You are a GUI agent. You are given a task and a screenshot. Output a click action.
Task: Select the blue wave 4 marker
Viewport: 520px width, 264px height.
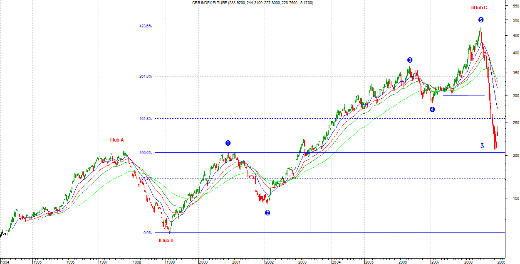pyautogui.click(x=432, y=110)
